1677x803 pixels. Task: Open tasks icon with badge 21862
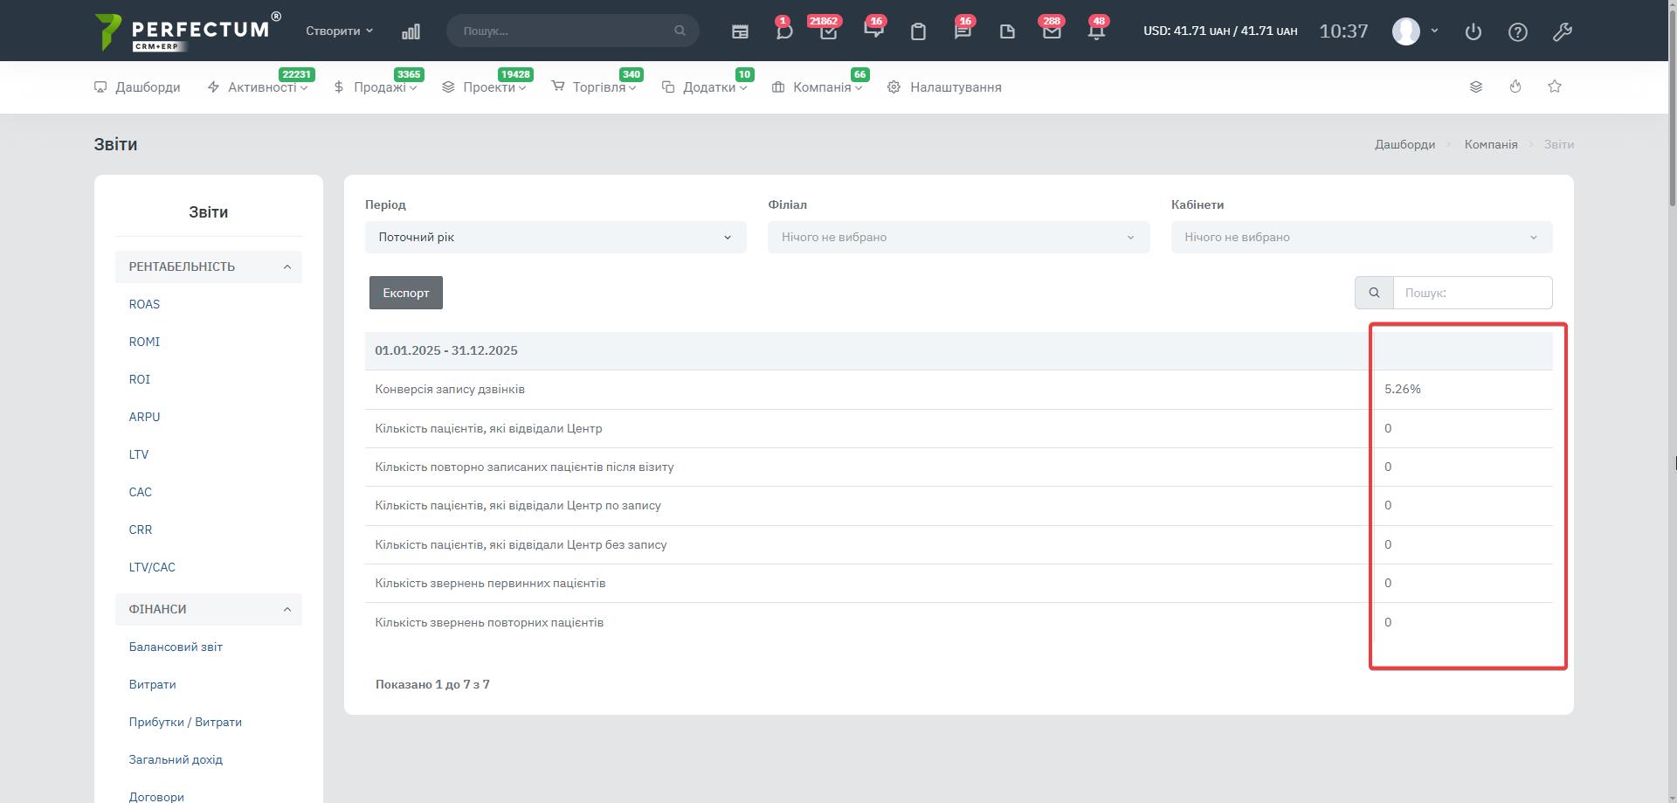coord(828,31)
